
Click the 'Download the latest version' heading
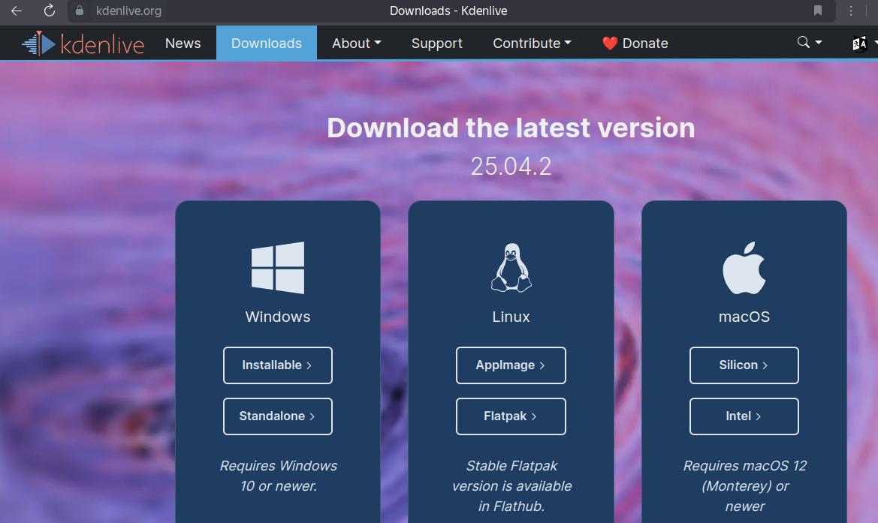(x=511, y=128)
